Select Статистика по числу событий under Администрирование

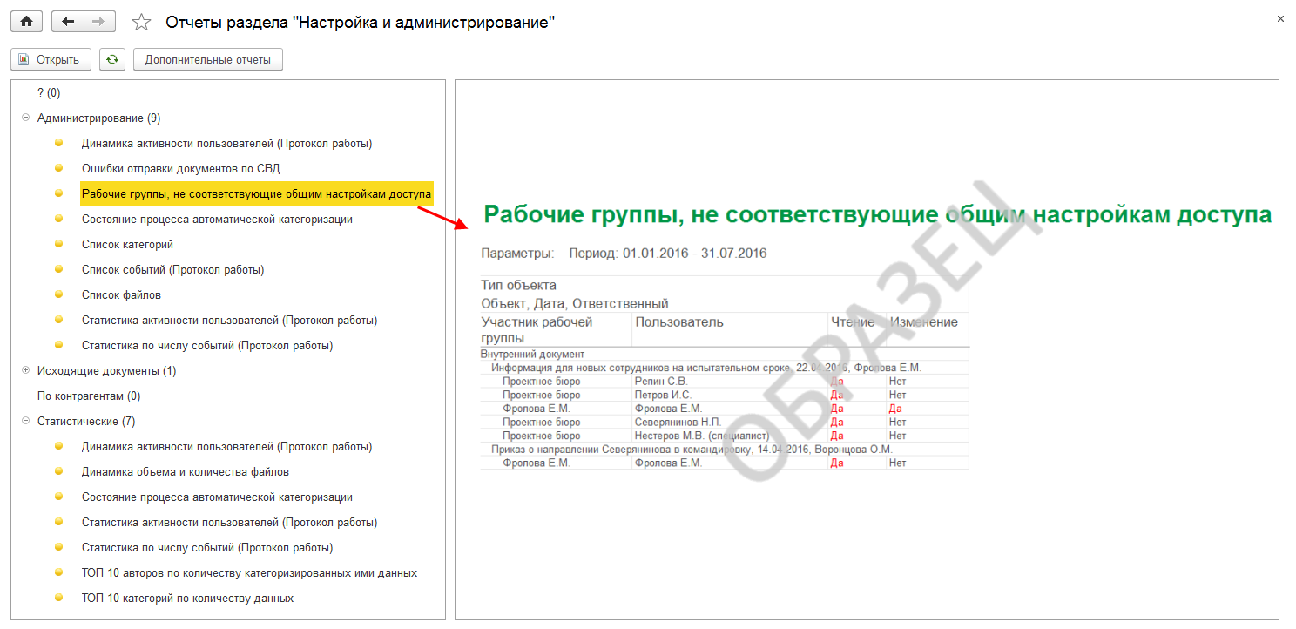coord(207,345)
